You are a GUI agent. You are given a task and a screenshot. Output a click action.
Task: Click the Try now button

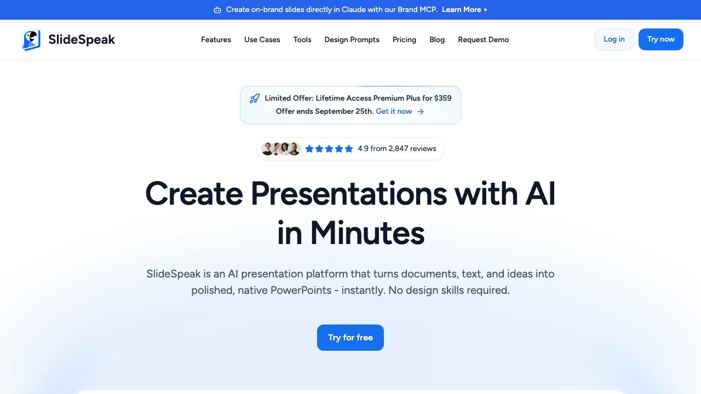click(661, 39)
